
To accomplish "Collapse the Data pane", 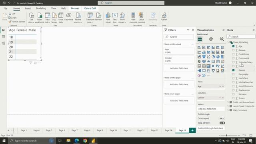I will pos(253,30).
